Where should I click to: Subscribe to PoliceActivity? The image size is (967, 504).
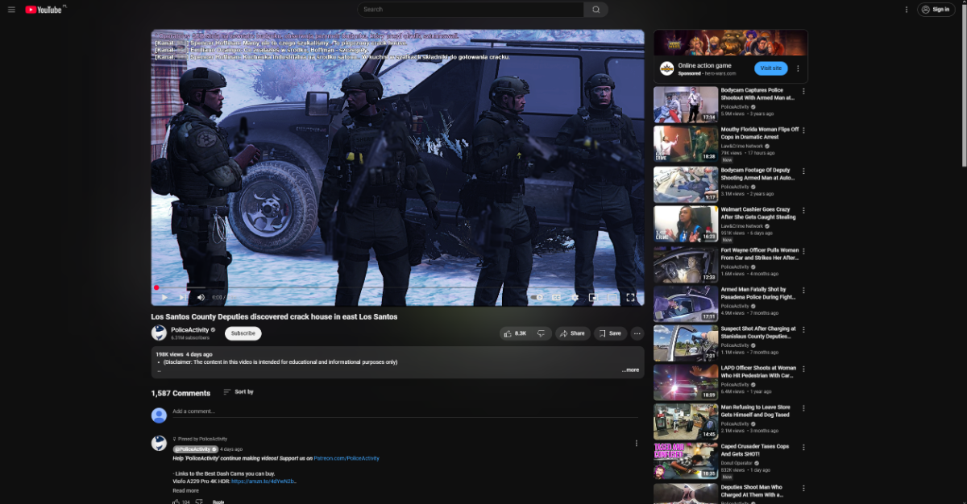pyautogui.click(x=243, y=333)
